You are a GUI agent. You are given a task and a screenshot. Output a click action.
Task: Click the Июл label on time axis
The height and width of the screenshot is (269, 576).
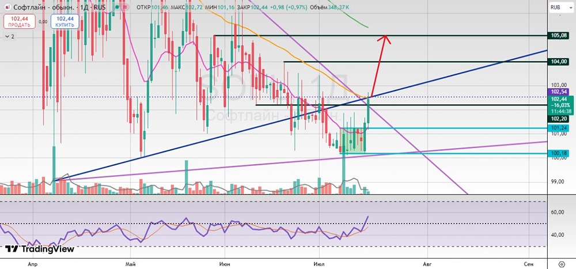click(x=319, y=264)
